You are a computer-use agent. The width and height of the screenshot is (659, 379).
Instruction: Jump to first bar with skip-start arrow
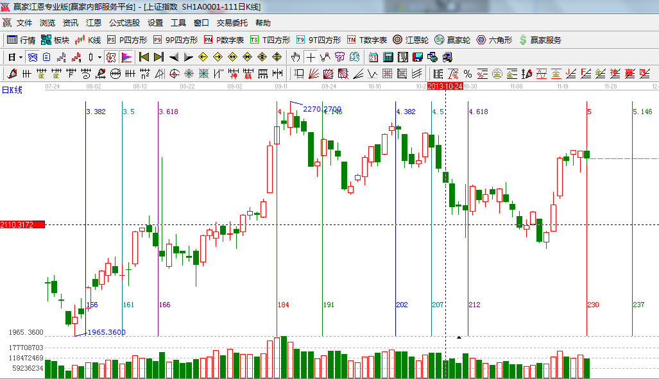144,57
